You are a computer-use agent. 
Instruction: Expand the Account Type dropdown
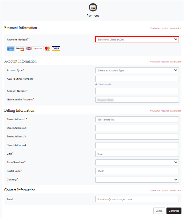point(137,70)
